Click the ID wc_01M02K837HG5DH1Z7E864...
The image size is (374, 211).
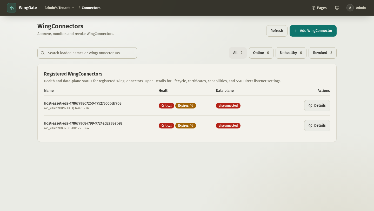click(68, 128)
